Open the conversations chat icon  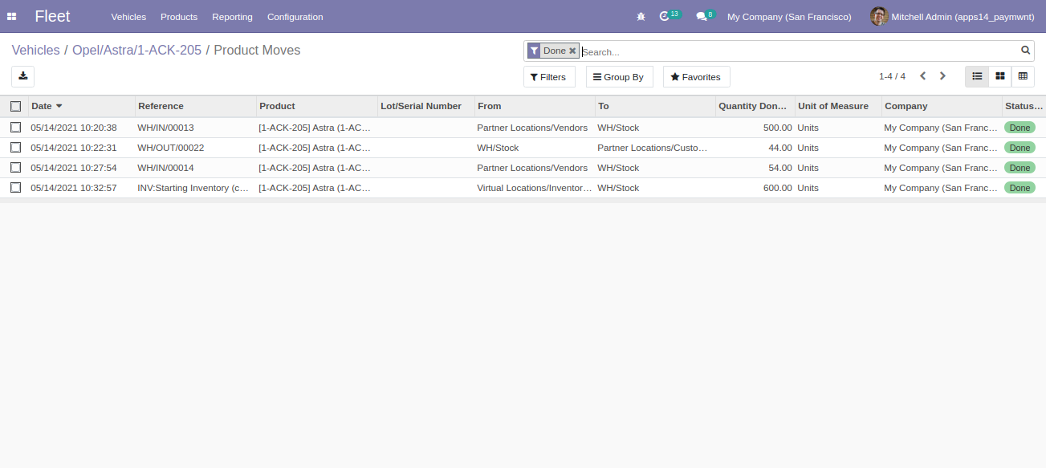[701, 17]
